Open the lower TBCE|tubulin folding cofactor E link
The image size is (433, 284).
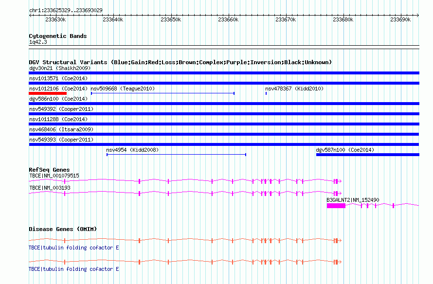click(x=74, y=269)
